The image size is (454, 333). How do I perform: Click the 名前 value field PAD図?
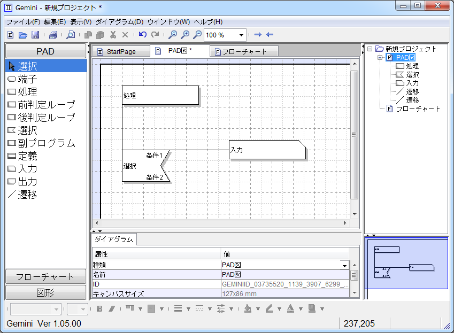coord(285,275)
